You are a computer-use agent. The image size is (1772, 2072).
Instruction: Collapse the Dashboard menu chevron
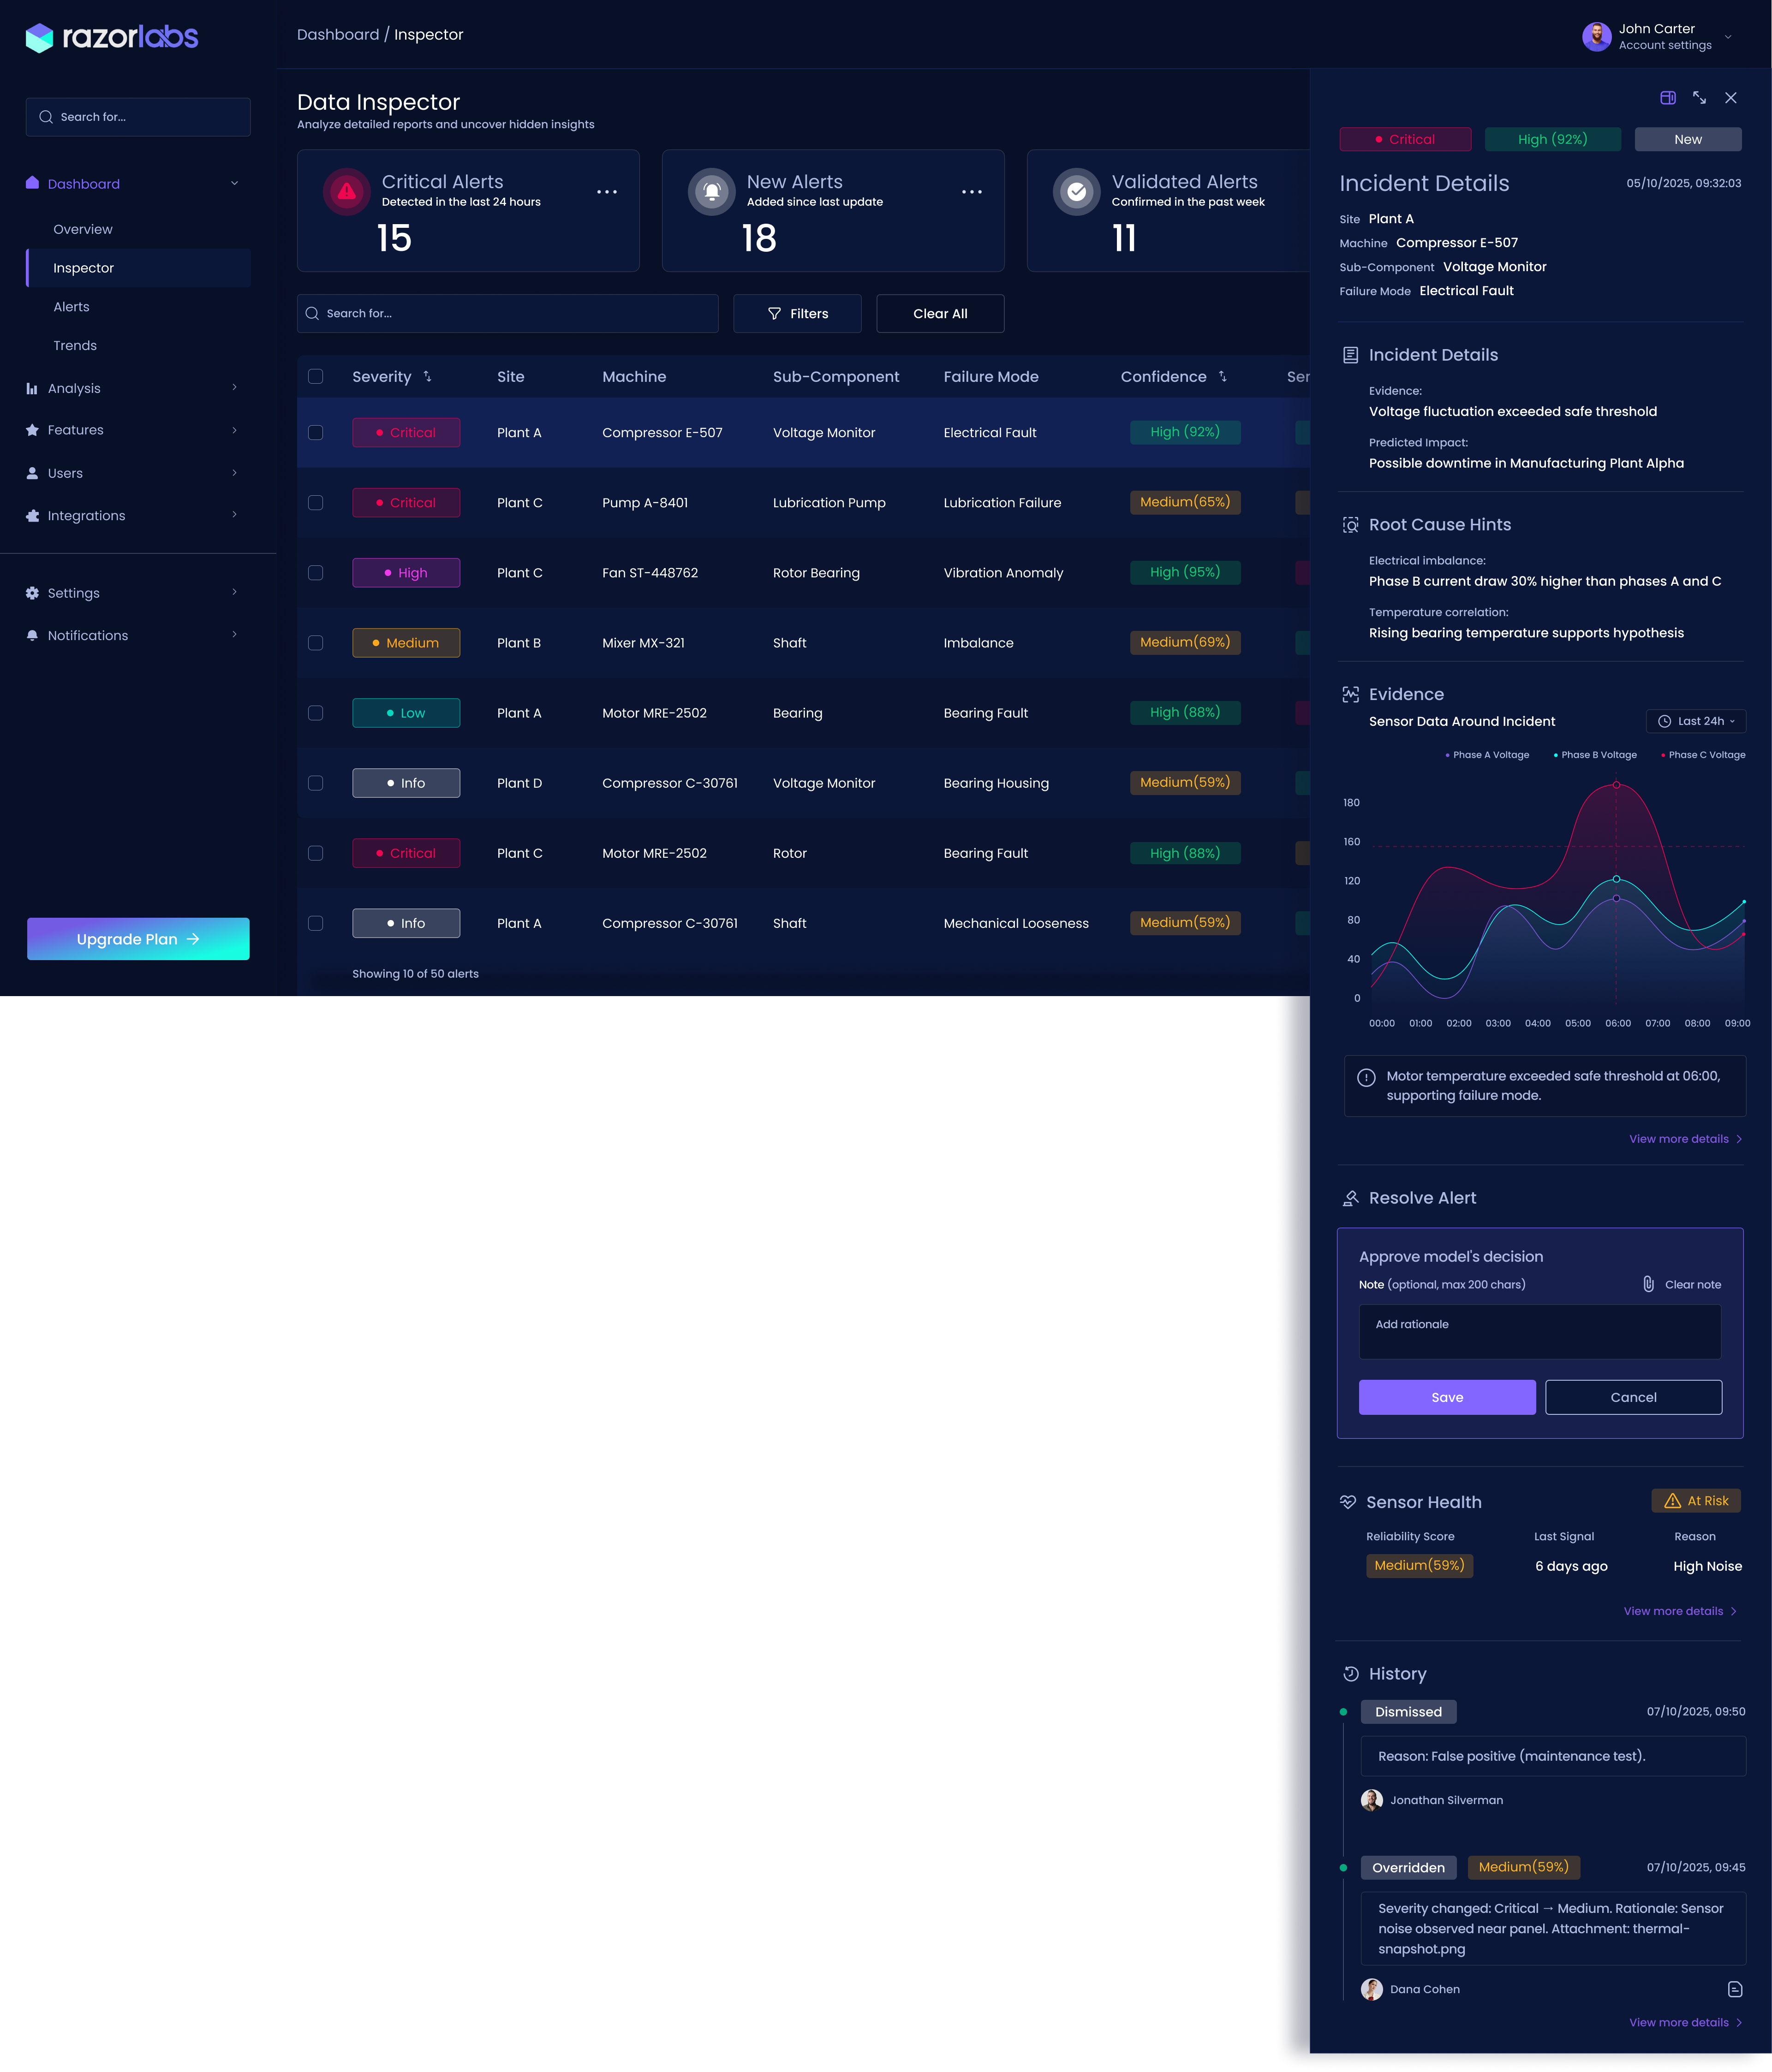pos(234,183)
